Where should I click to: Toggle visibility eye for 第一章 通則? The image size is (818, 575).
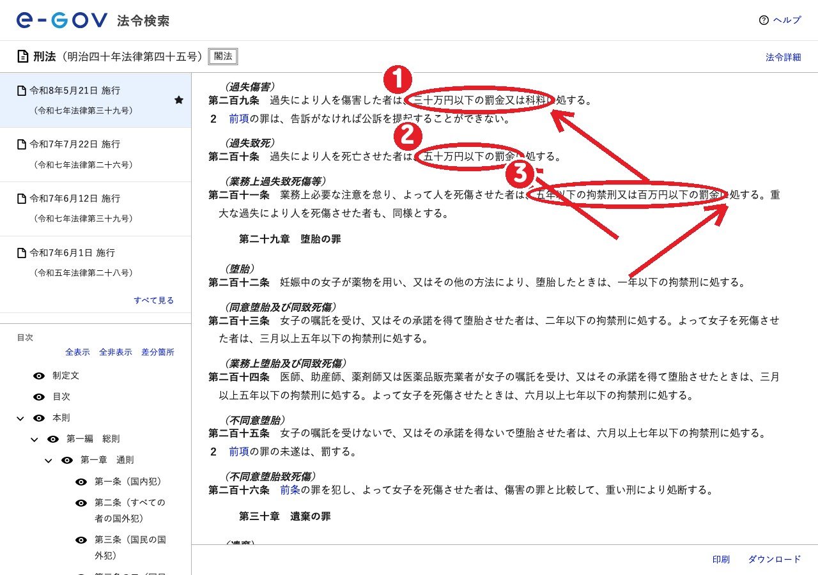[x=67, y=460]
